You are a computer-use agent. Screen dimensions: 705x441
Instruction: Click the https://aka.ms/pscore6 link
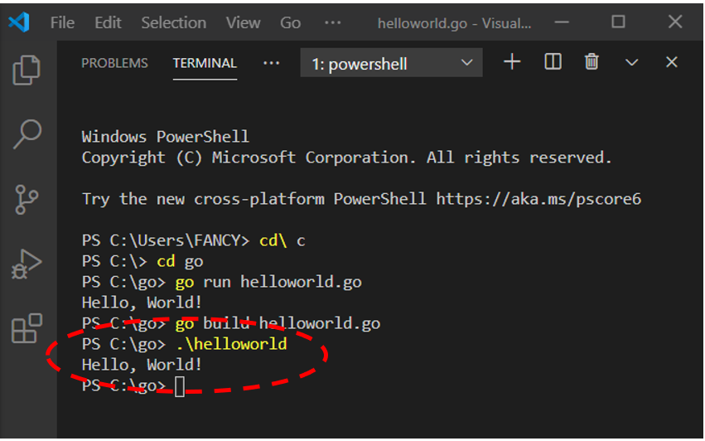(x=538, y=199)
